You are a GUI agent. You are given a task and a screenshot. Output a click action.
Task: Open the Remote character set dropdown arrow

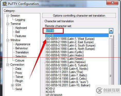point(111,31)
